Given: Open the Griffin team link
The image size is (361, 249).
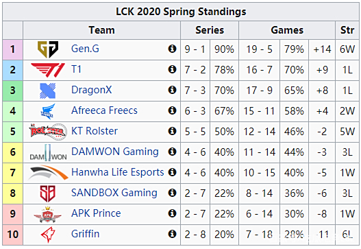Looking at the screenshot, I should 86,234.
